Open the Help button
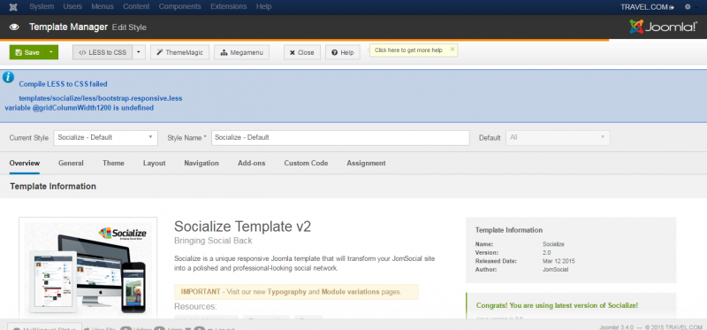Viewport: 707px width, 330px height. pos(343,52)
